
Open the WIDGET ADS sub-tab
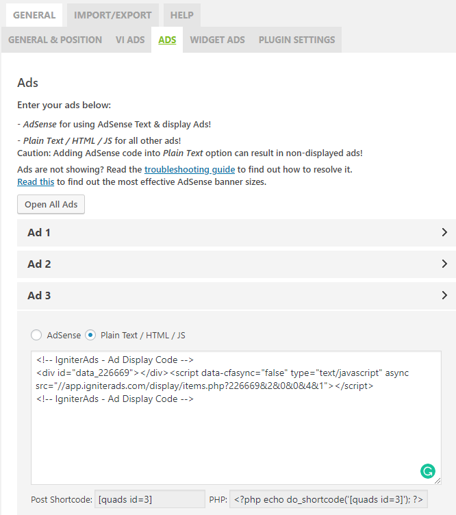(217, 40)
